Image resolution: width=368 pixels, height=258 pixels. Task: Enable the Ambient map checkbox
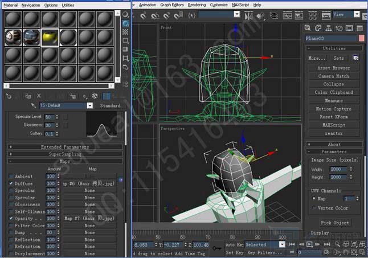(x=11, y=176)
